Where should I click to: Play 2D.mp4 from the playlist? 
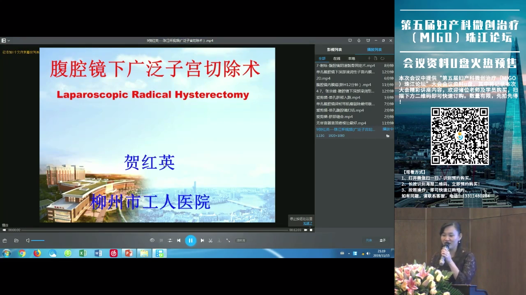click(x=323, y=78)
